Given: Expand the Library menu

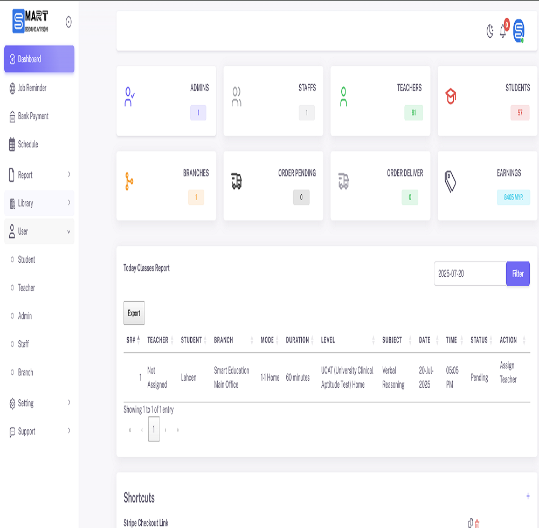Looking at the screenshot, I should 39,203.
